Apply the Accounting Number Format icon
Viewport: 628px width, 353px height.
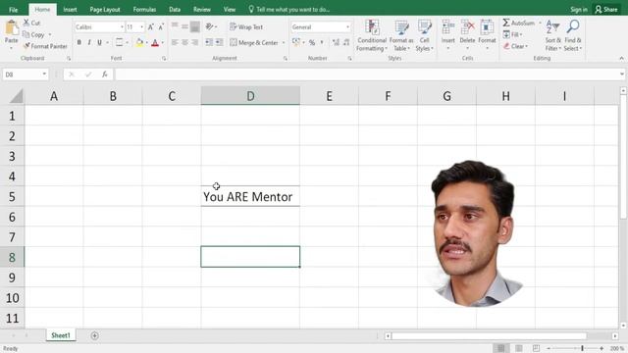click(x=296, y=42)
